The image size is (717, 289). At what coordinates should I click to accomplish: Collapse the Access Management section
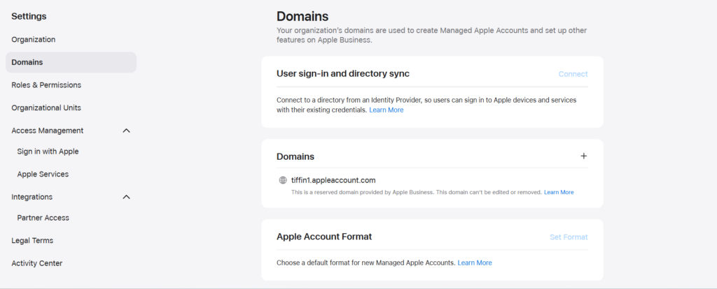click(127, 131)
